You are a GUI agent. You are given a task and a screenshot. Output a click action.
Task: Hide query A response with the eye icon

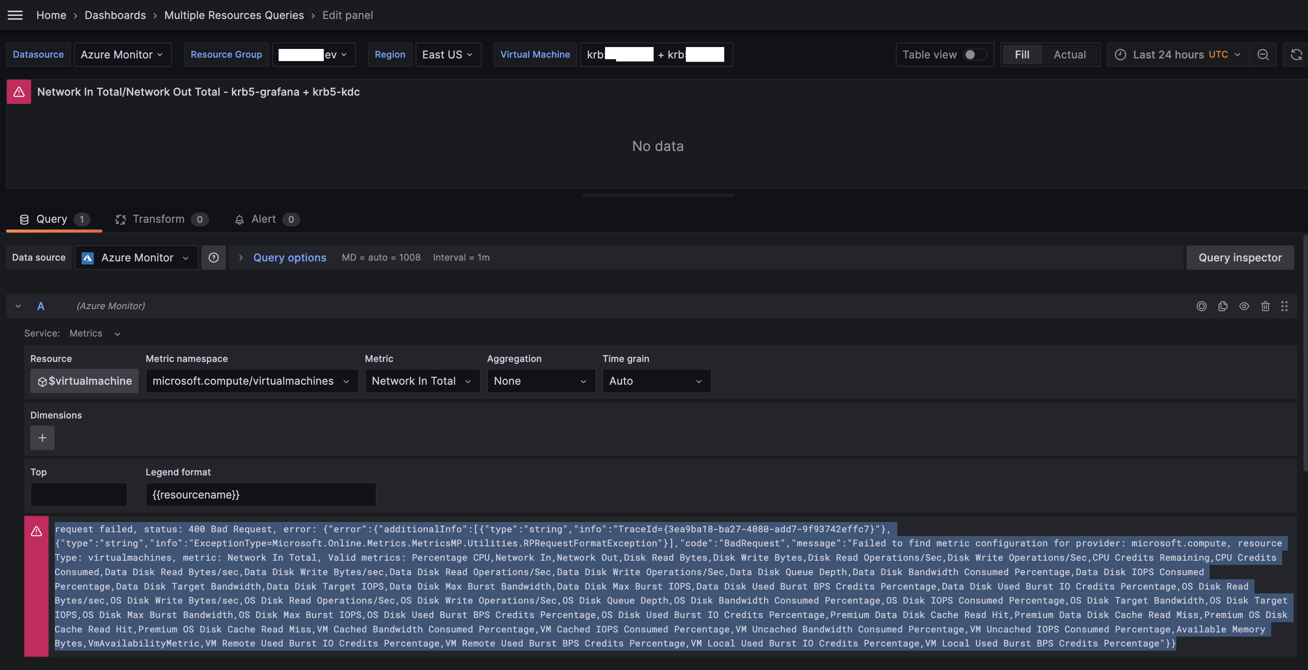pos(1244,306)
